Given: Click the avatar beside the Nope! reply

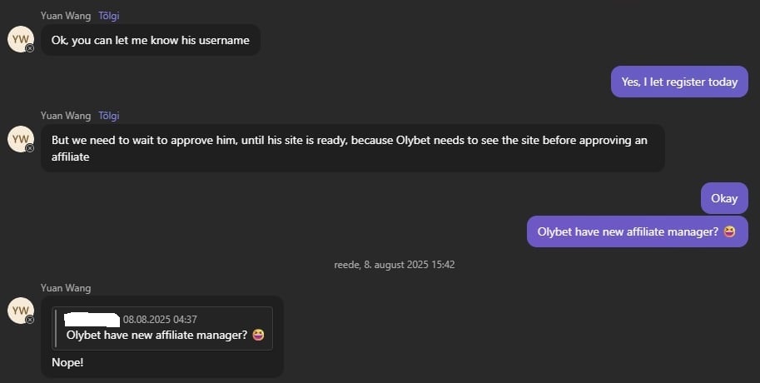Looking at the screenshot, I should tap(19, 311).
